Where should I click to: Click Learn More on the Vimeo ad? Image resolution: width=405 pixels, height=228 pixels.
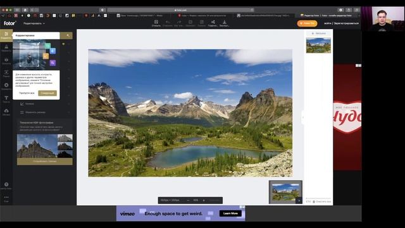(230, 213)
